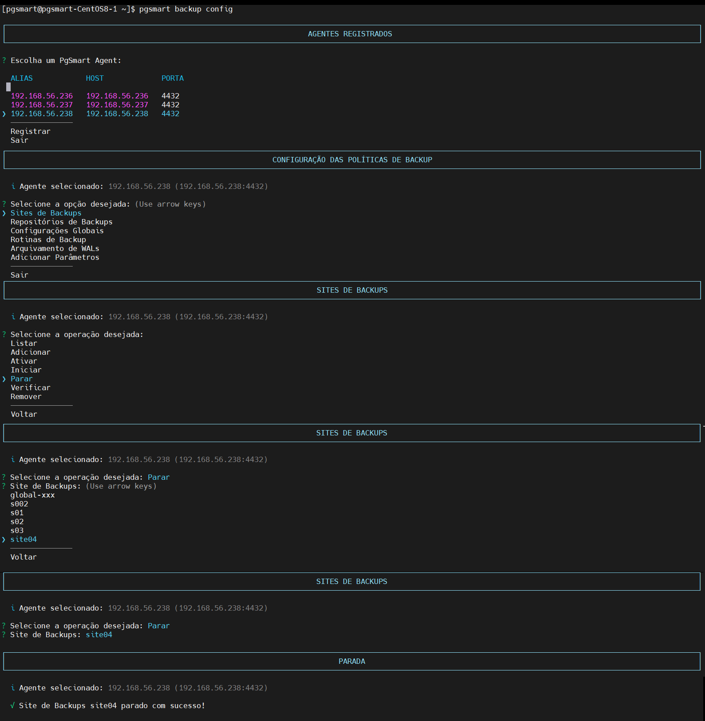Select highlighted Parar operation
Viewport: 705px width, 721px height.
(22, 379)
